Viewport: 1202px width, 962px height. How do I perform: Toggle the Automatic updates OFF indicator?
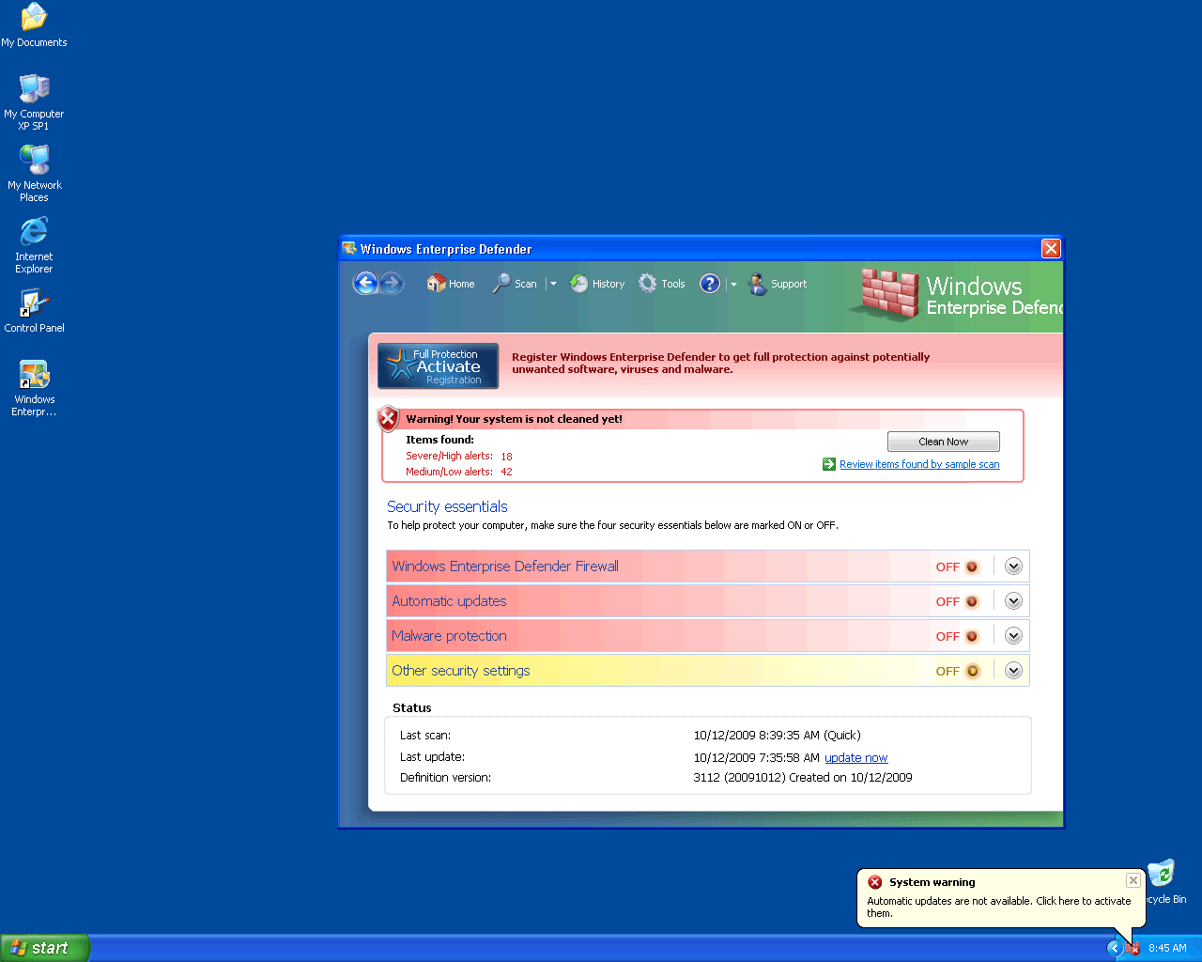click(971, 601)
